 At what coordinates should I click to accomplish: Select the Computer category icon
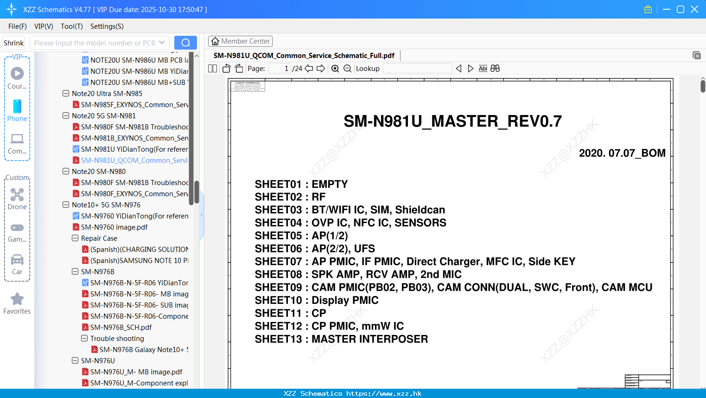(x=17, y=143)
